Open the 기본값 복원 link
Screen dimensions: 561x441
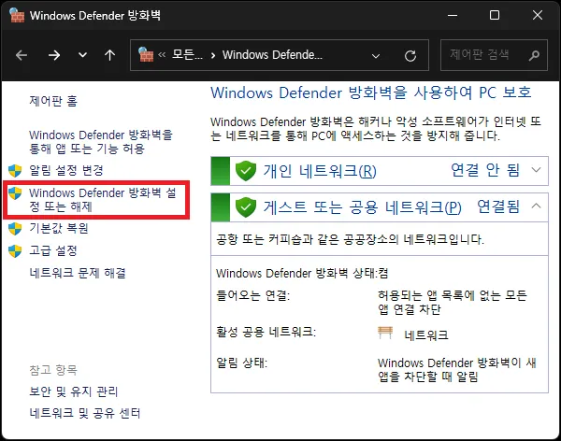[59, 228]
